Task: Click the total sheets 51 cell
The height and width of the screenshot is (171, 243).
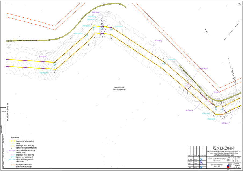Action: (x=238, y=160)
